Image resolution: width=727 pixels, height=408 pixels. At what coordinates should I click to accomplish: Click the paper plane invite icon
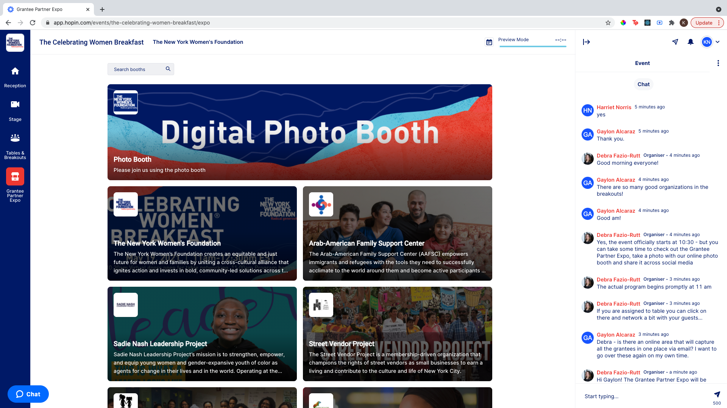[675, 42]
